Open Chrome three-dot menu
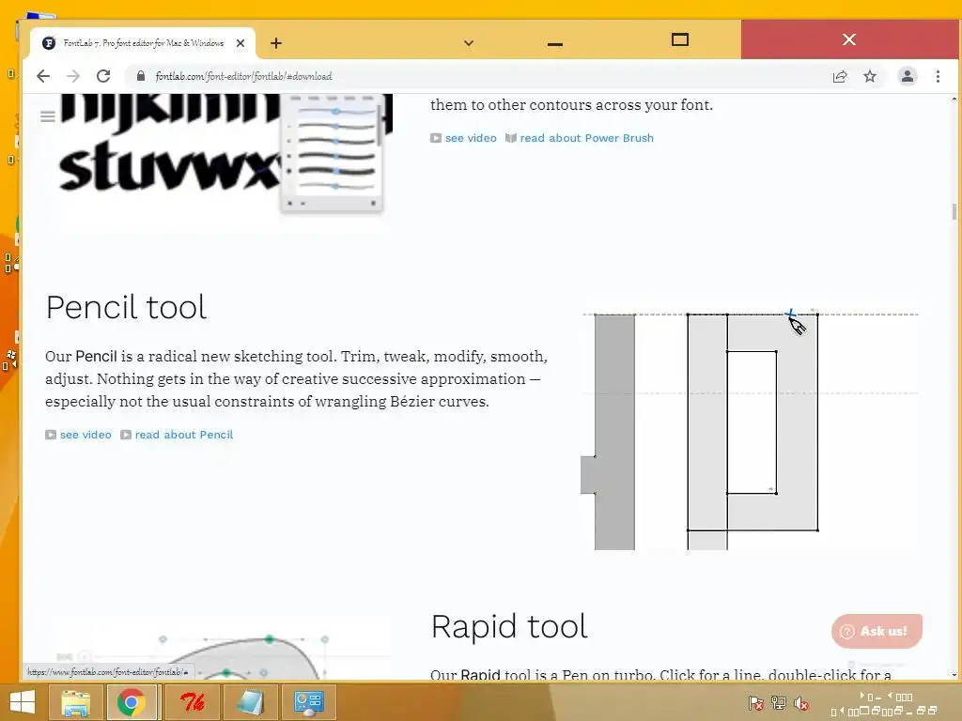This screenshot has height=721, width=962. pos(938,76)
